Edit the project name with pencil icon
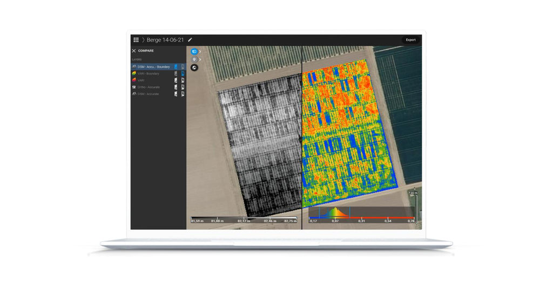Image resolution: width=553 pixels, height=289 pixels. (x=190, y=40)
